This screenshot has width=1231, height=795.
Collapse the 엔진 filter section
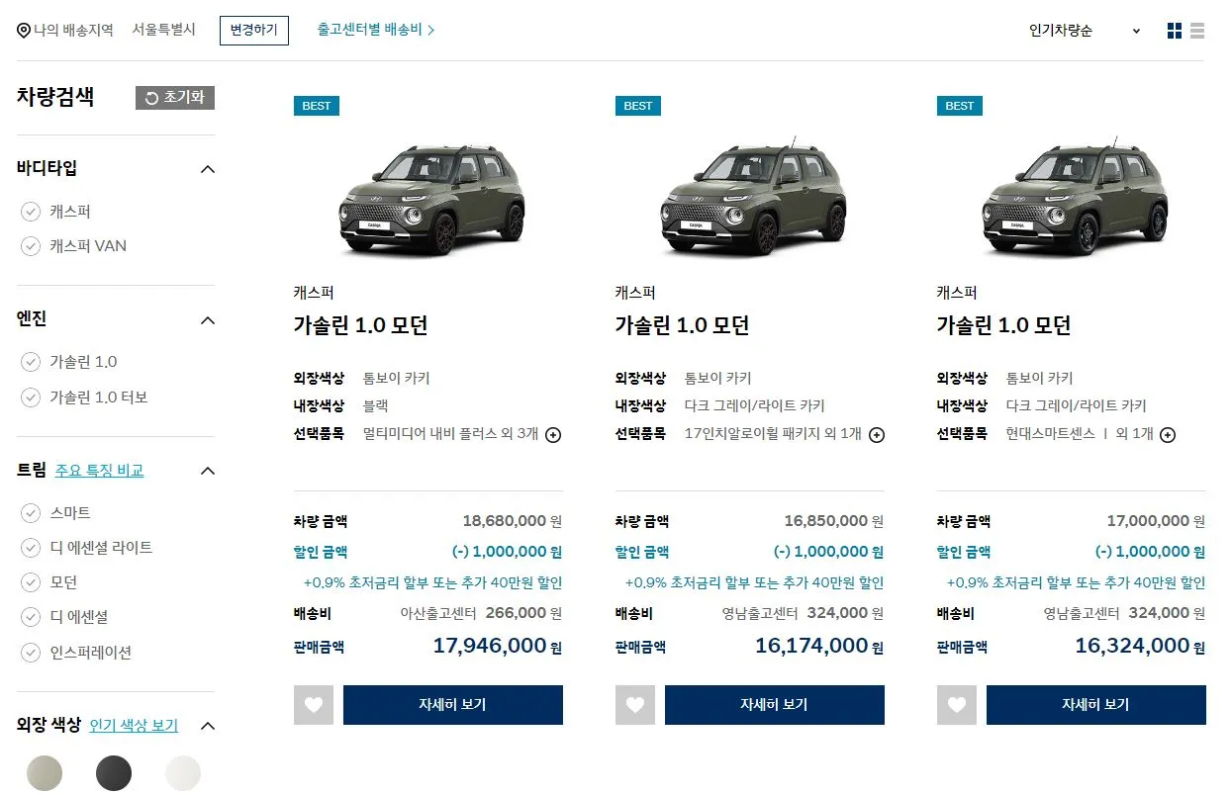pyautogui.click(x=208, y=319)
